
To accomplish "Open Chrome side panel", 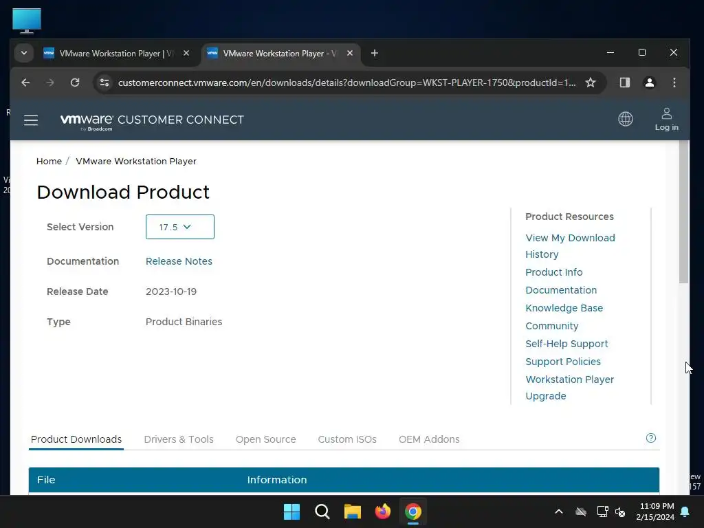I will pyautogui.click(x=624, y=82).
